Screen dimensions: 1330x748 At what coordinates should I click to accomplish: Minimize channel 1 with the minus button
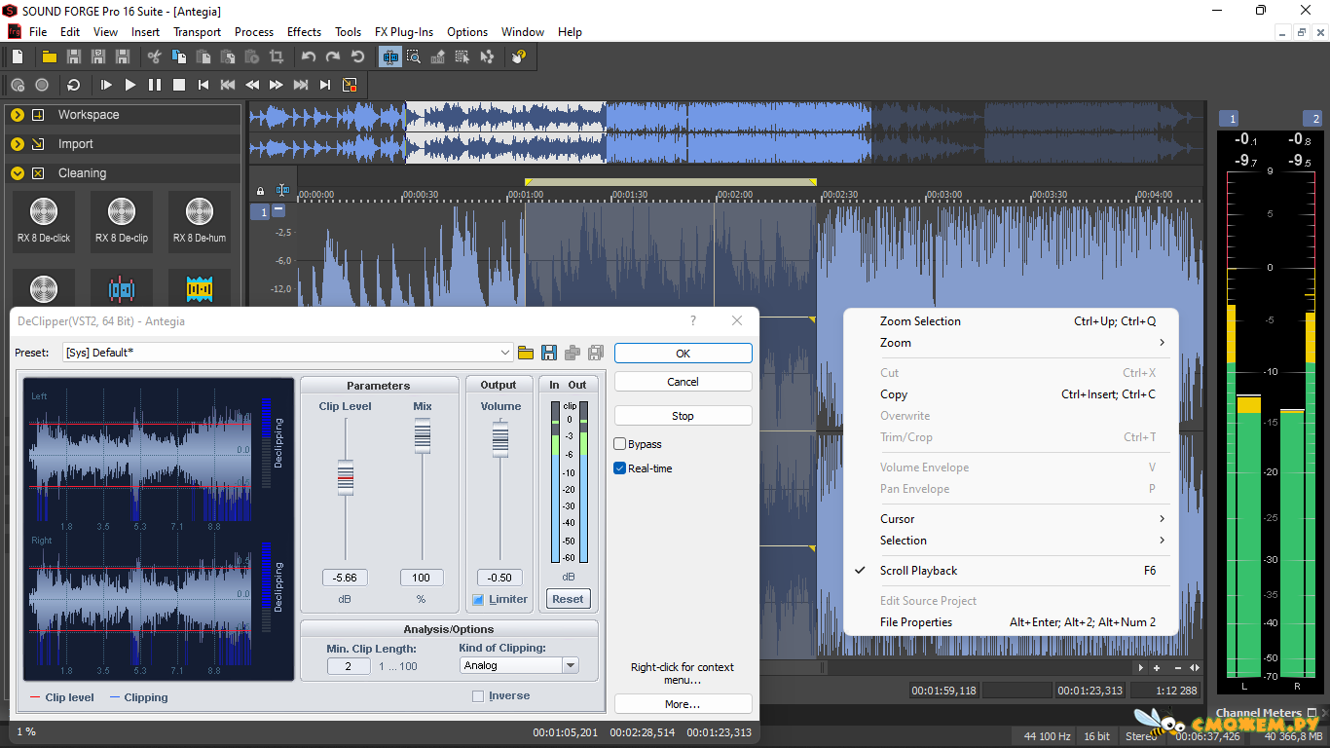[x=278, y=209]
